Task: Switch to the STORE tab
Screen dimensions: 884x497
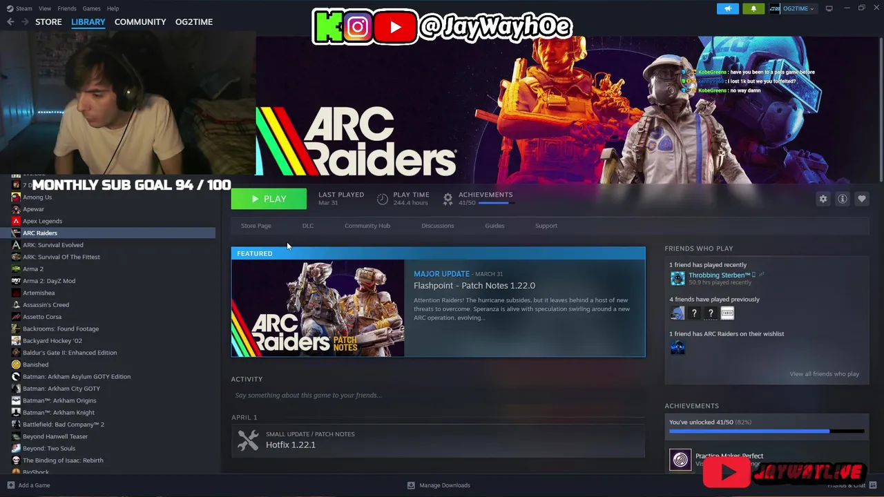Action: pyautogui.click(x=48, y=22)
